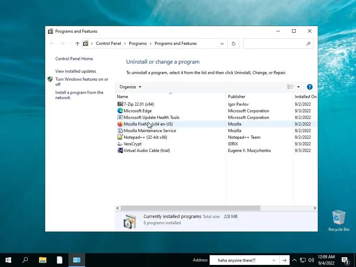Expand chevron after Control Panel breadcrumb

(125, 43)
